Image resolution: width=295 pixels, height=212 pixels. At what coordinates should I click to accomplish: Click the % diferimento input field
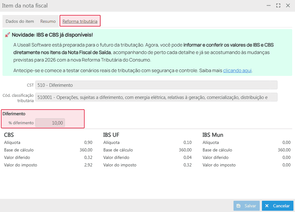click(x=50, y=123)
